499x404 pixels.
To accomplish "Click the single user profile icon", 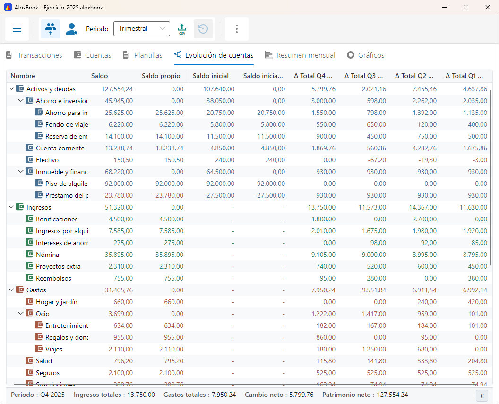I will (72, 29).
